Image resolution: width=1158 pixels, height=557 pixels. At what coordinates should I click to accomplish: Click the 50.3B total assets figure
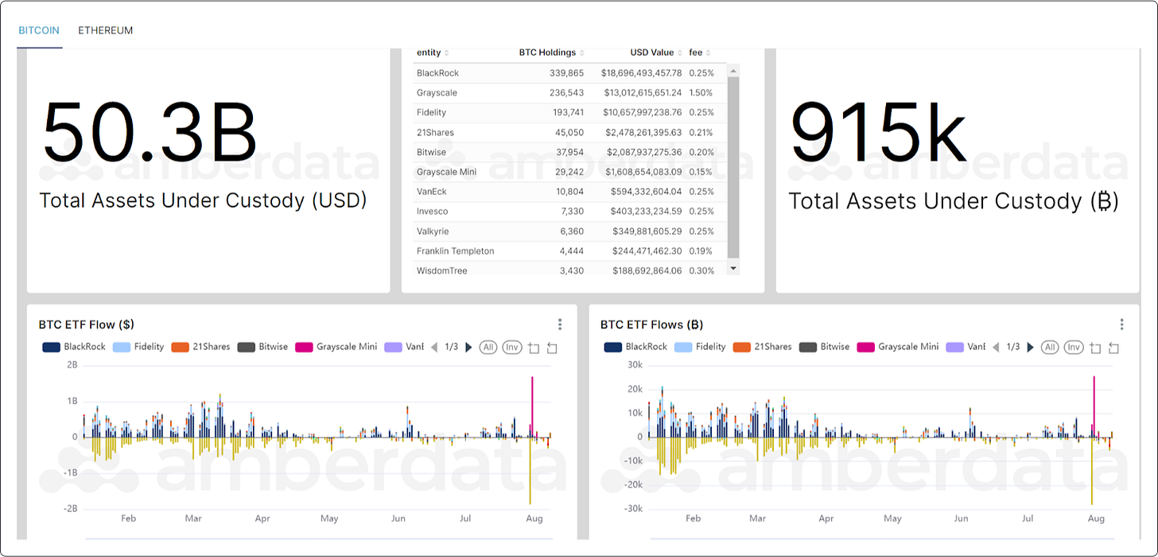150,131
